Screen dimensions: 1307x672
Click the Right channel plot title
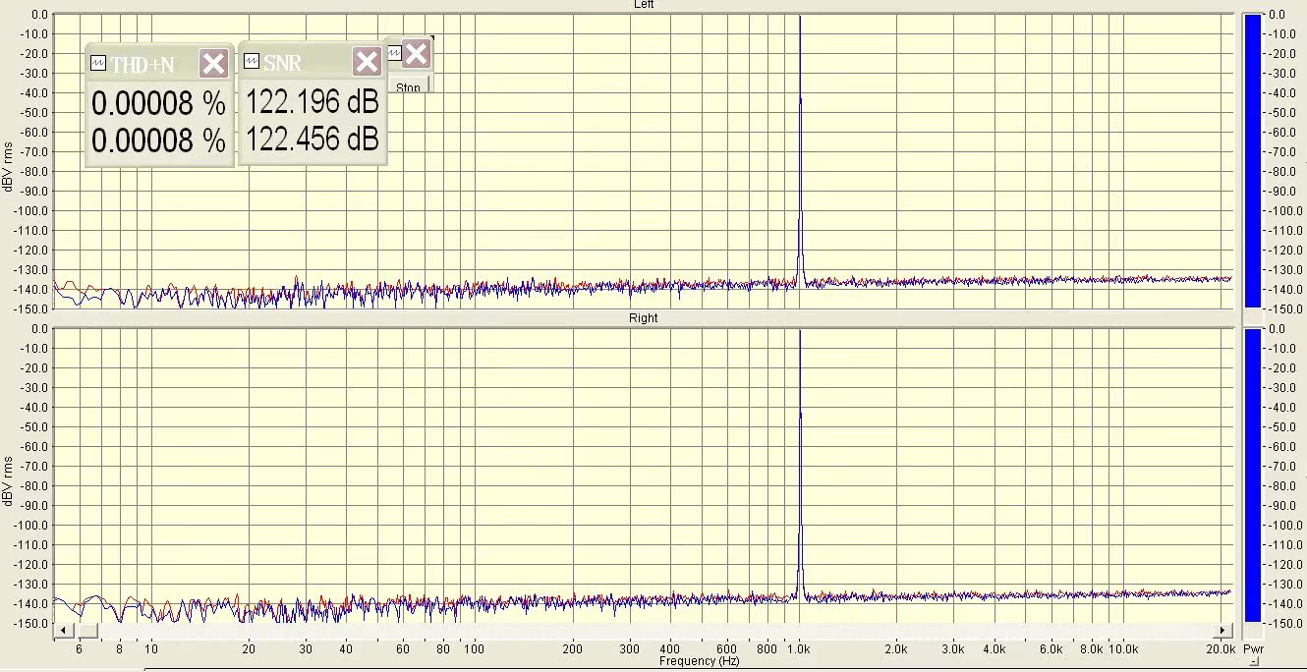[644, 318]
